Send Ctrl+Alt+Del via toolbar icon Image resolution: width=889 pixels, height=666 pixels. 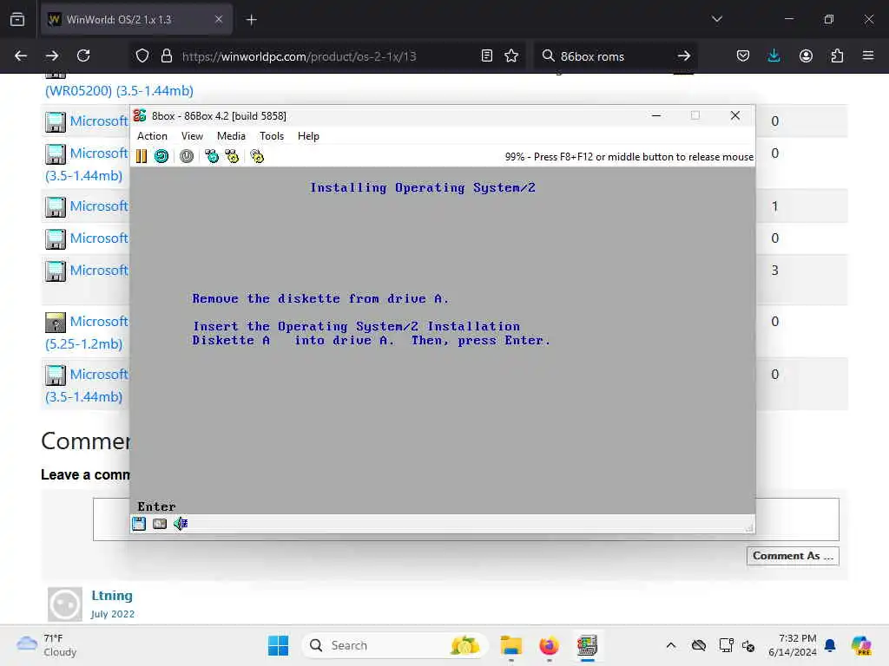click(212, 156)
